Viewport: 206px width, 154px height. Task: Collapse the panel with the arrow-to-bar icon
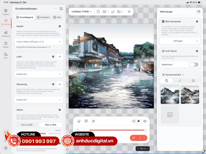click(x=129, y=12)
